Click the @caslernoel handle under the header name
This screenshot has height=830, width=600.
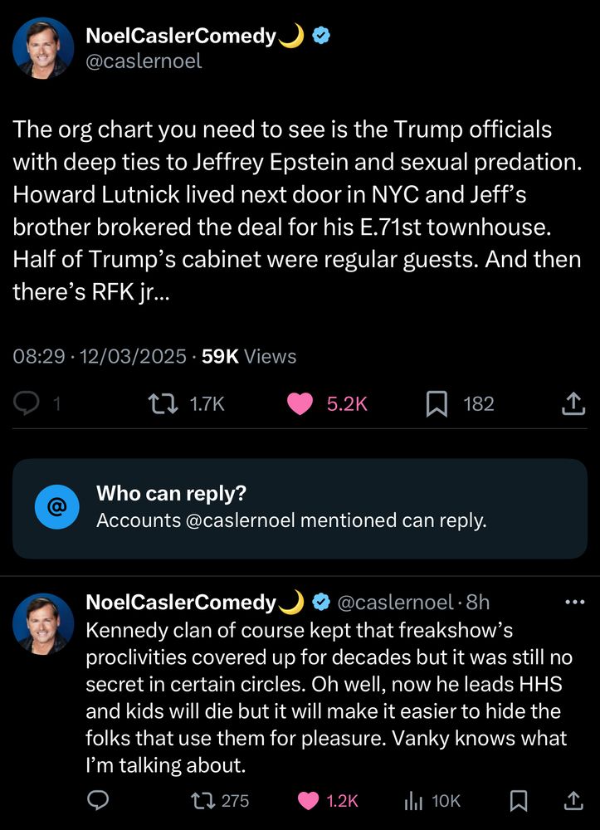pyautogui.click(x=144, y=61)
